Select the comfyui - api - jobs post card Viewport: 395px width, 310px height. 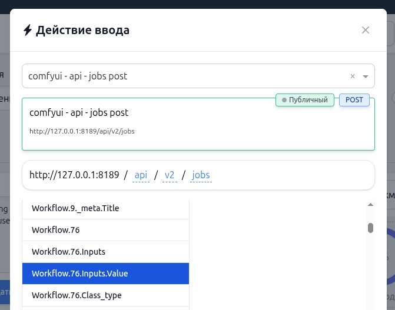pos(198,124)
